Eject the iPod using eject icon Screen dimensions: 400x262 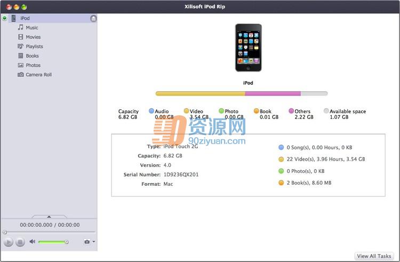(93, 18)
